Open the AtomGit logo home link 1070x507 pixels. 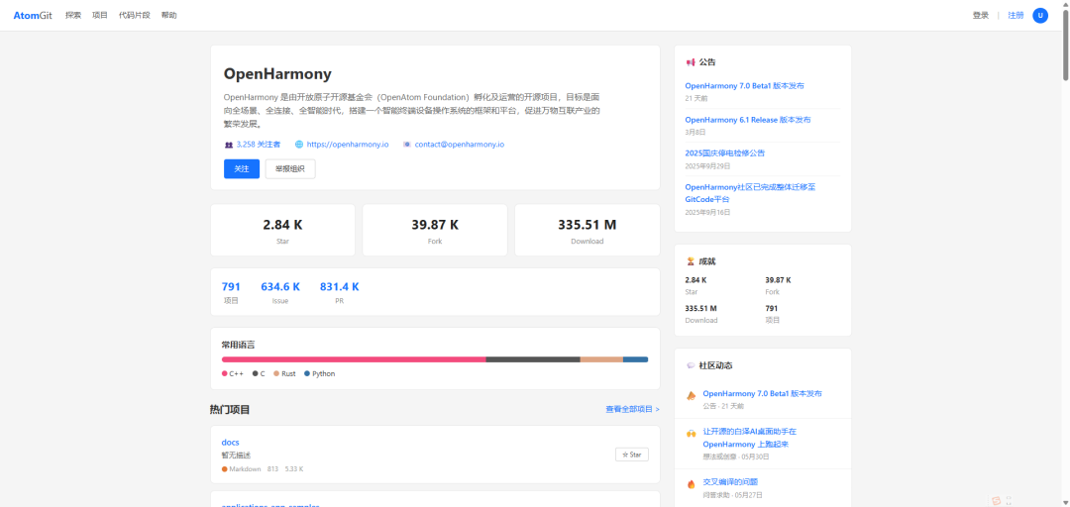coord(32,15)
